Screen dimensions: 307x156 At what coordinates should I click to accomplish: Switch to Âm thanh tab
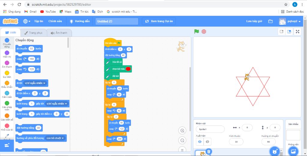59,33
